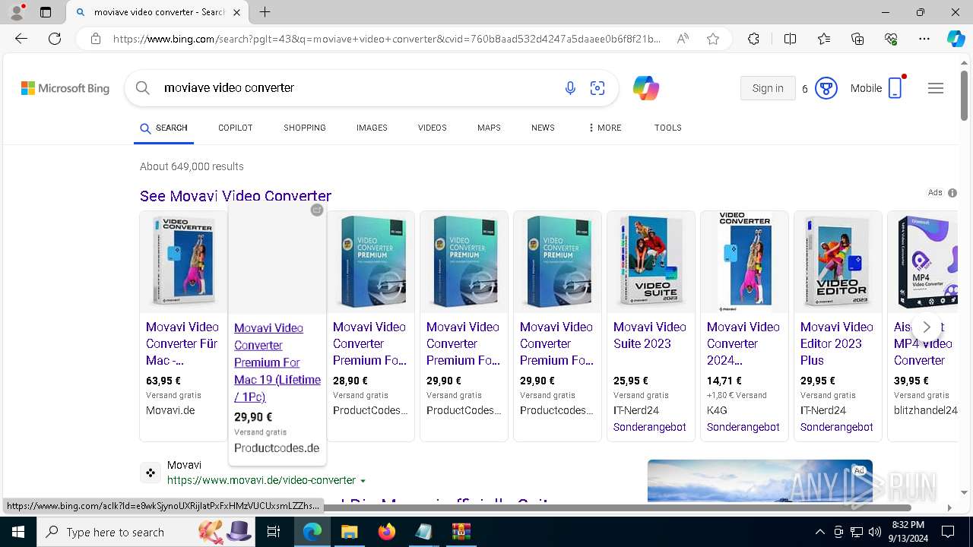Image resolution: width=973 pixels, height=547 pixels.
Task: Open See Movavi Video Converter heading link
Action: 236,196
